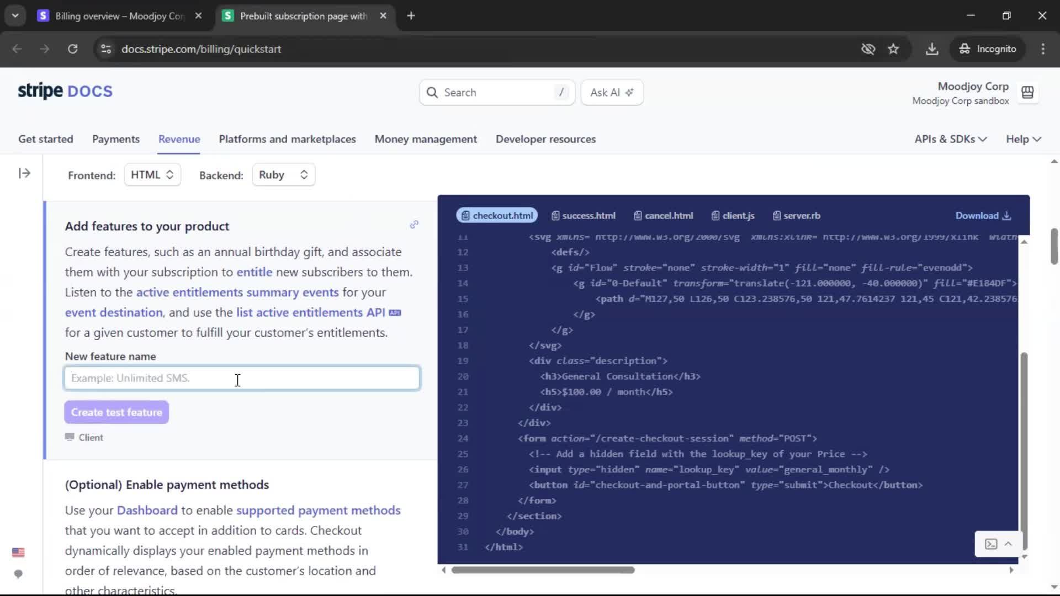Viewport: 1060px width, 596px height.
Task: Open the terminal shell panel icon
Action: pos(991,544)
